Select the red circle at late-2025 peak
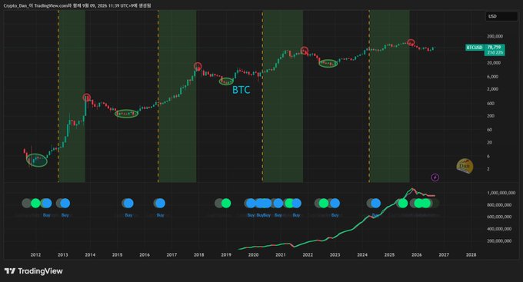Image resolution: width=523 pixels, height=282 pixels. pyautogui.click(x=411, y=42)
